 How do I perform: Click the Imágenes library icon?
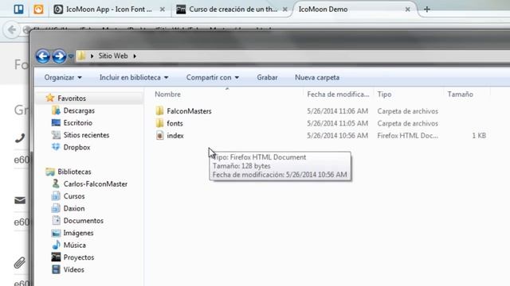(56, 233)
